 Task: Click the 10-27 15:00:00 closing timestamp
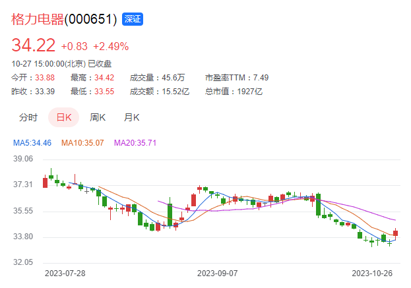click(61, 64)
